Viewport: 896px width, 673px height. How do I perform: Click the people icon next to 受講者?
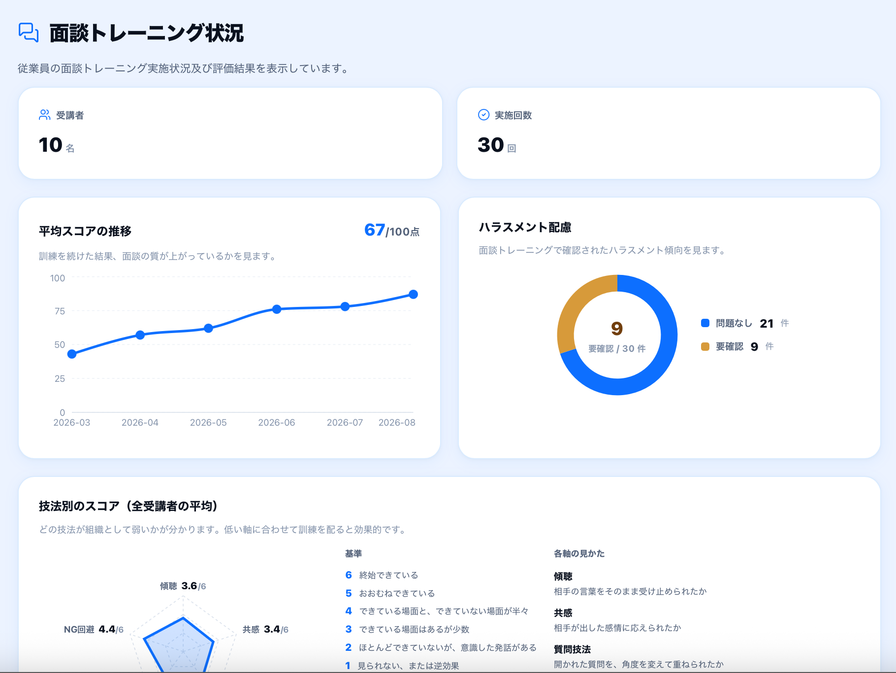coord(45,115)
